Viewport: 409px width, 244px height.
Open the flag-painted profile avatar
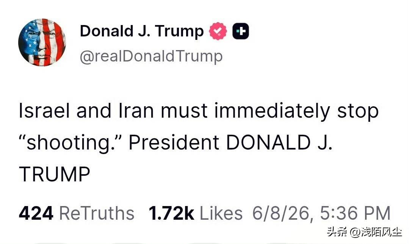[42, 43]
